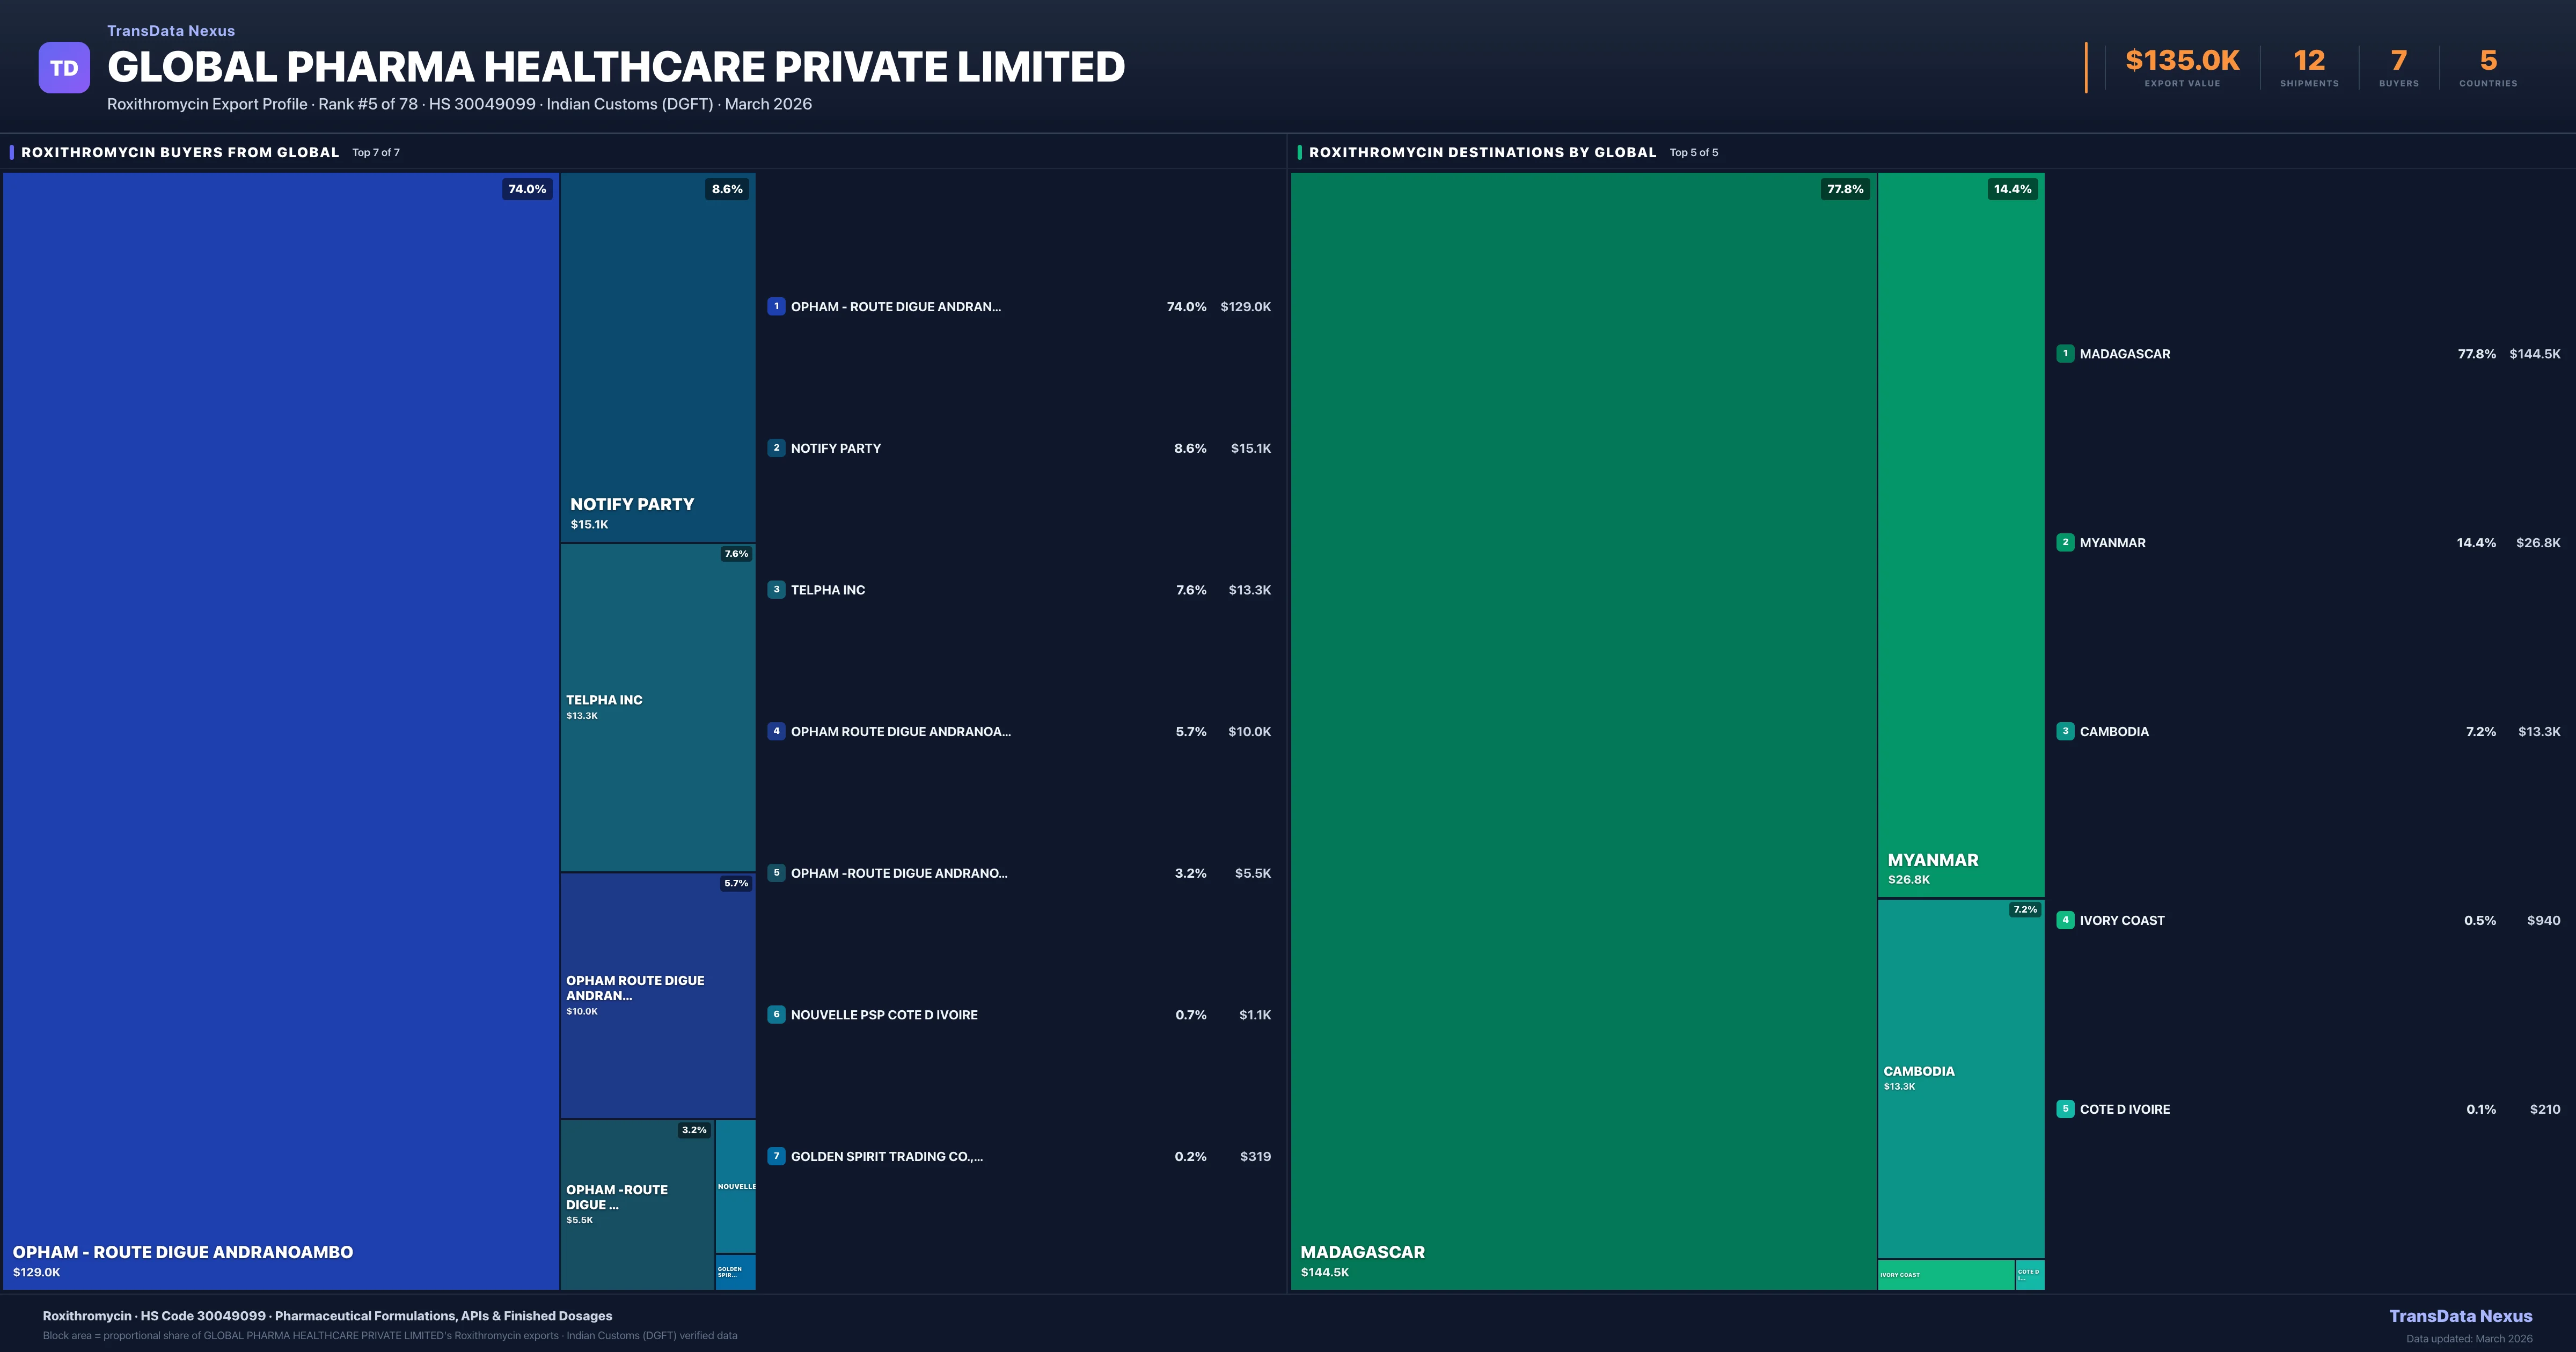Select the rank 2 badge next to MYANMAR
The height and width of the screenshot is (1352, 2576).
tap(2065, 542)
